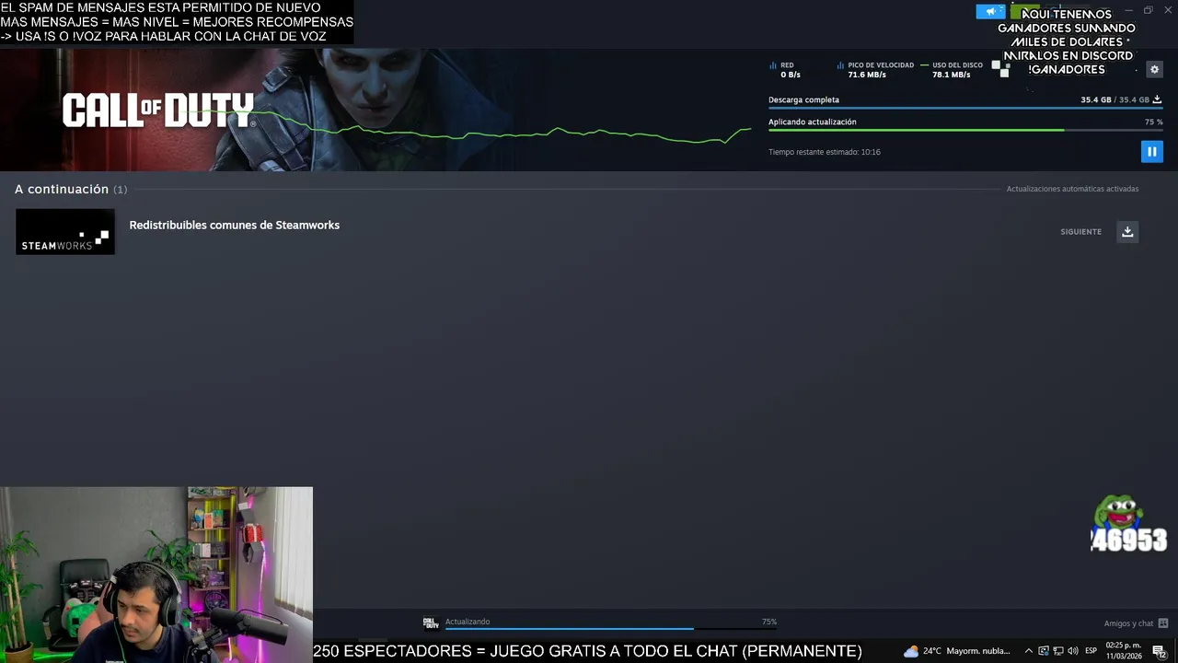Click the friends chat grid icon
Image resolution: width=1178 pixels, height=663 pixels.
click(1163, 623)
